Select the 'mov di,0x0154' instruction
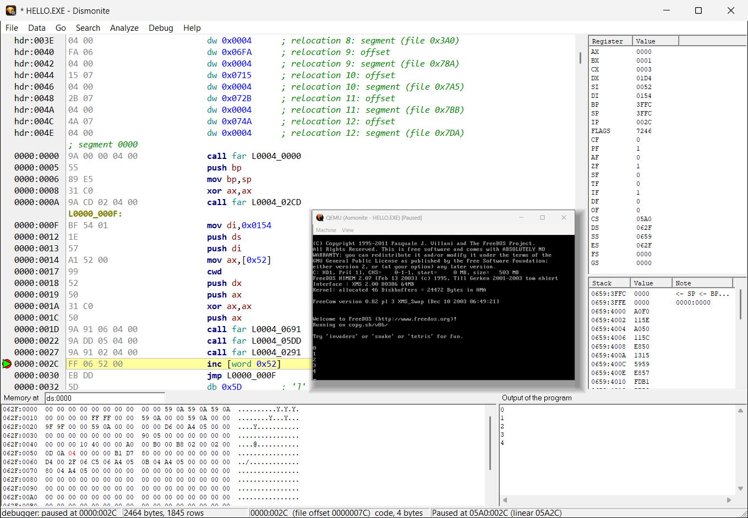Screen dimensions: 748x518 (239, 225)
